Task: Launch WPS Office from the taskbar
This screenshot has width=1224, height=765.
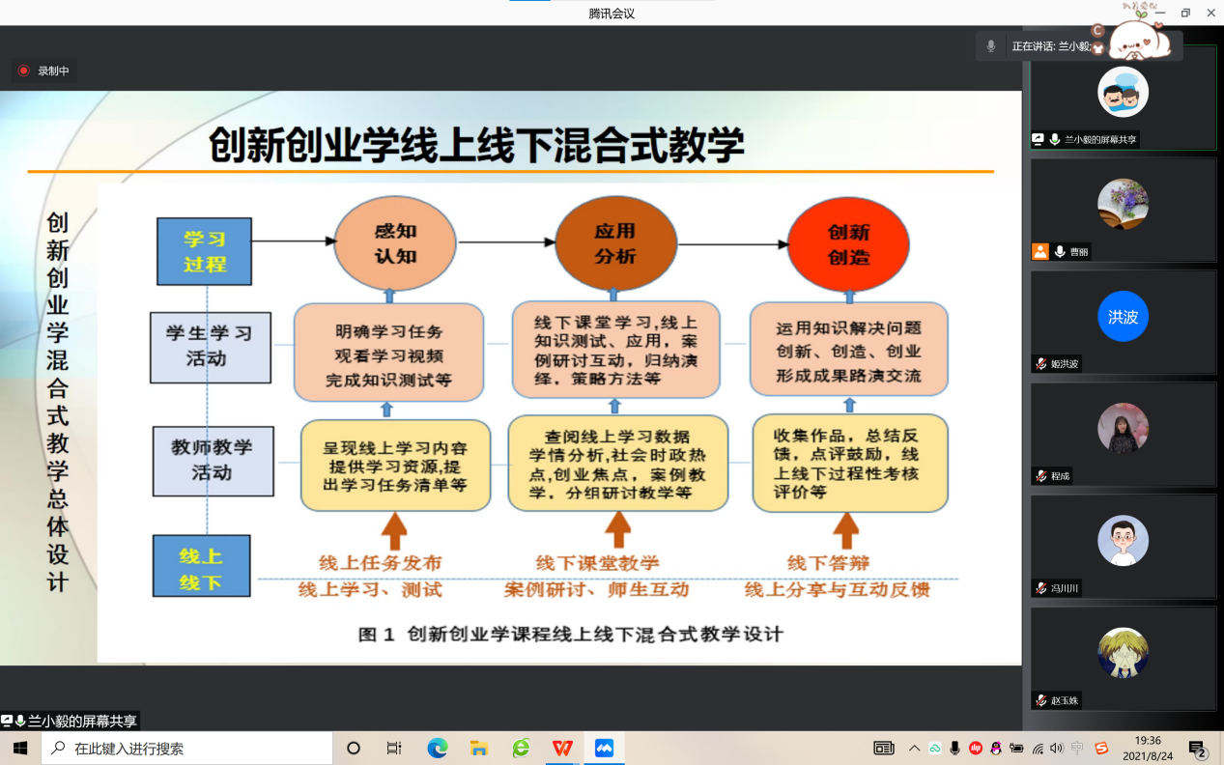Action: [562, 748]
